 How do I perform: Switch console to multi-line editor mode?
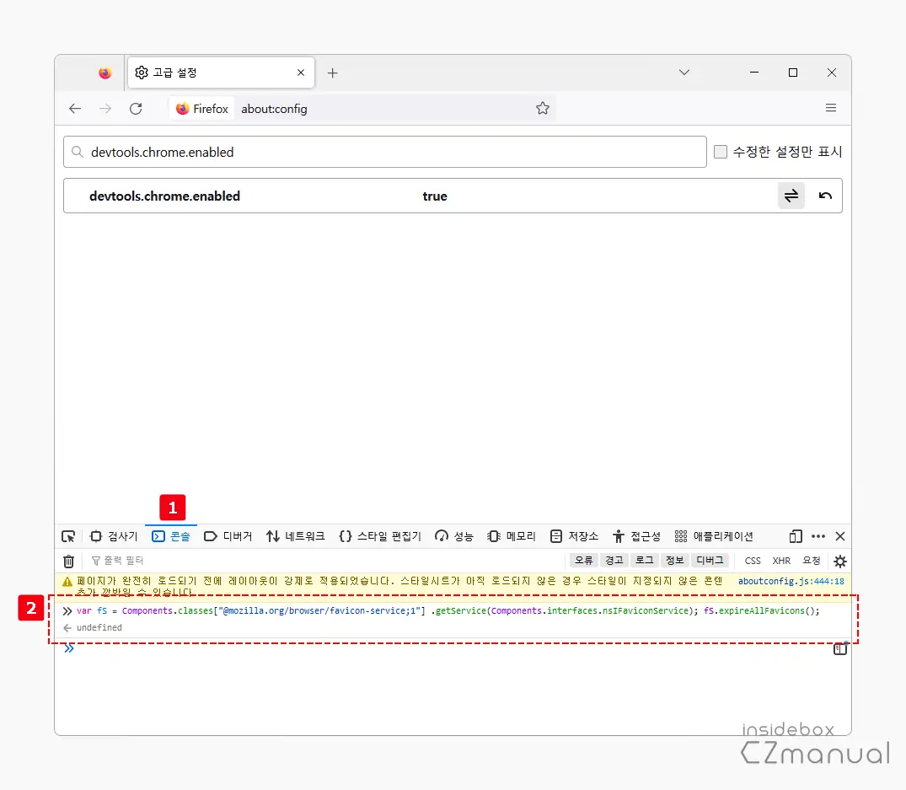point(839,649)
